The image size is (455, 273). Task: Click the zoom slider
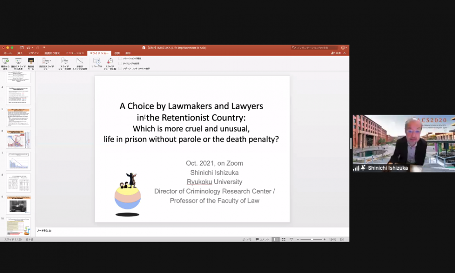coord(311,240)
